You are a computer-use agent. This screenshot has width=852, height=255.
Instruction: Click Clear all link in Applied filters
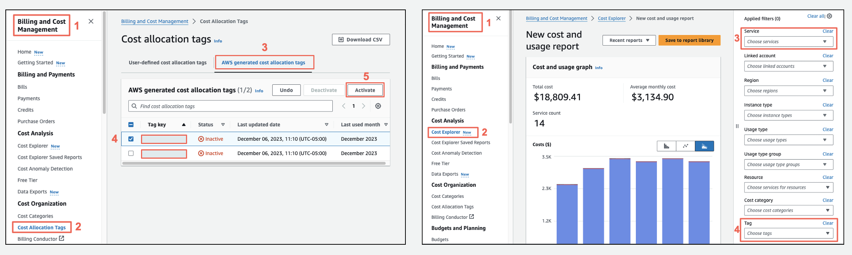point(815,16)
